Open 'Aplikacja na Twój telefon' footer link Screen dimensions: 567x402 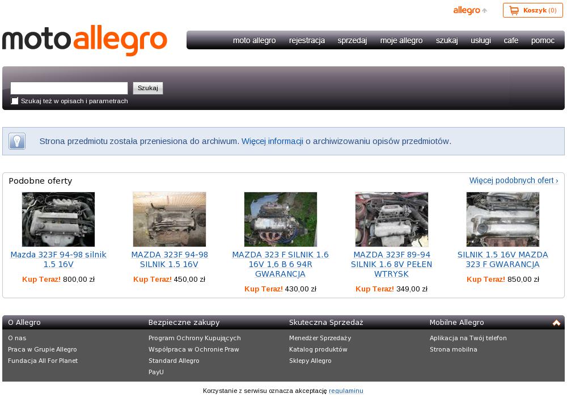point(468,338)
